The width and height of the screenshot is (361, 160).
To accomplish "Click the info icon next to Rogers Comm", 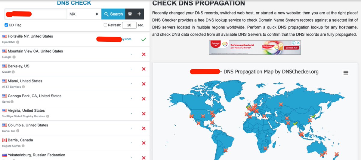I will pos(23,146).
